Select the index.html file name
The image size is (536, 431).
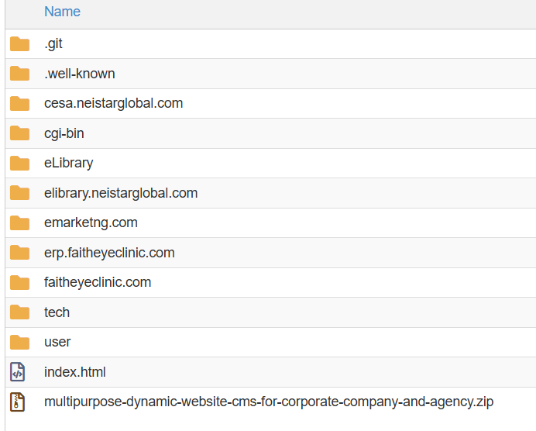coord(75,372)
